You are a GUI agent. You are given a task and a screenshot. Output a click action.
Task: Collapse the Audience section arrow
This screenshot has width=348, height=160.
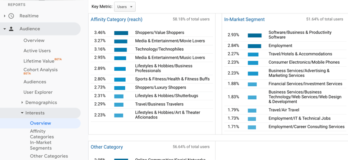[x=5, y=29]
